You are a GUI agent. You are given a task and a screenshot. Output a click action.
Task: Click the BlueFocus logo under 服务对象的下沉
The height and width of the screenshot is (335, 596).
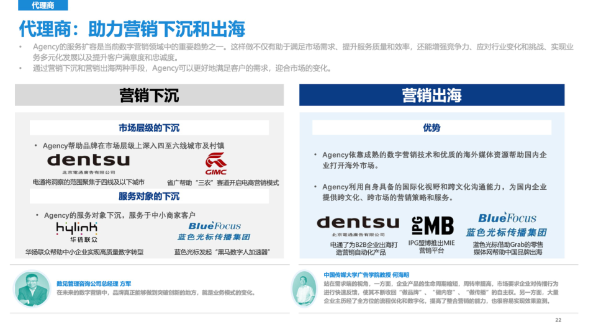(214, 231)
